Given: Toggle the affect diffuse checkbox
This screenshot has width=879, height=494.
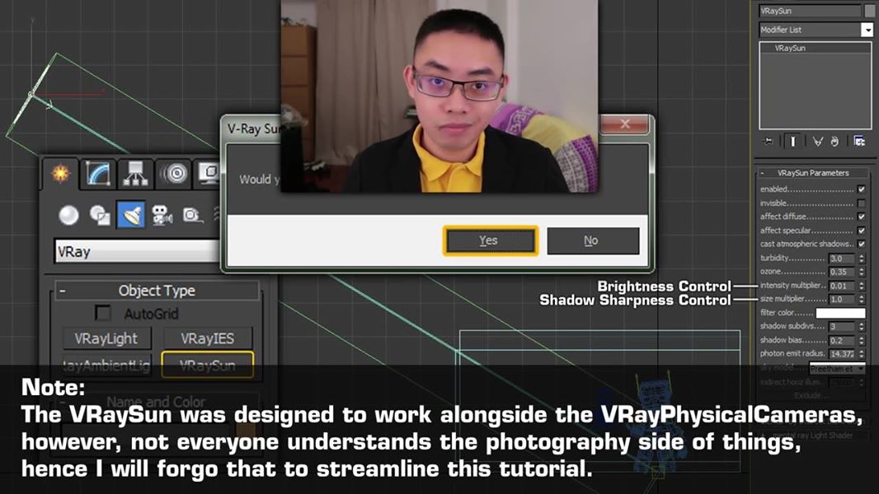Looking at the screenshot, I should click(x=862, y=217).
